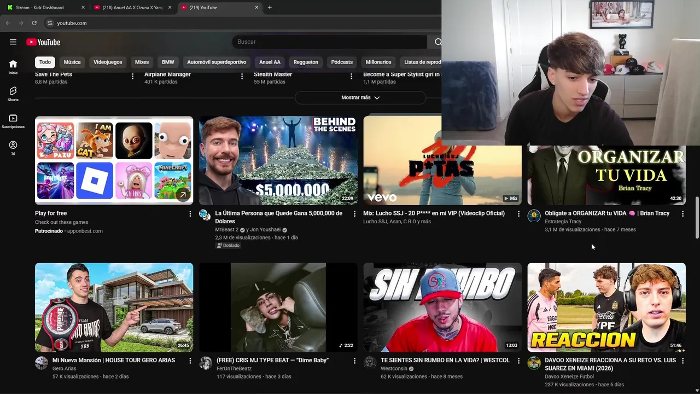Click Gero Arias channel avatar

[x=42, y=363]
